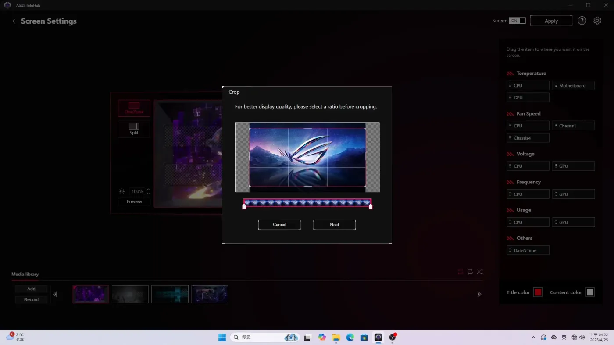The width and height of the screenshot is (614, 345).
Task: Click the ASUS InfoHub title bar logo
Action: click(7, 5)
